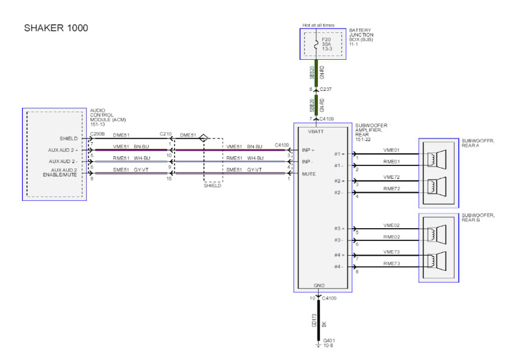Click the DME51 label next to C290B
This screenshot has width=517, height=360.
121,135
